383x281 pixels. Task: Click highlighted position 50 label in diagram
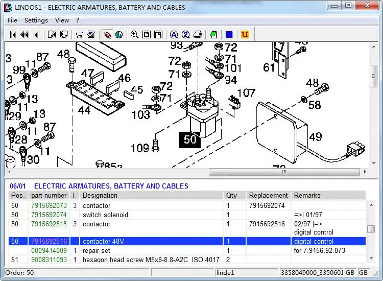(x=190, y=140)
